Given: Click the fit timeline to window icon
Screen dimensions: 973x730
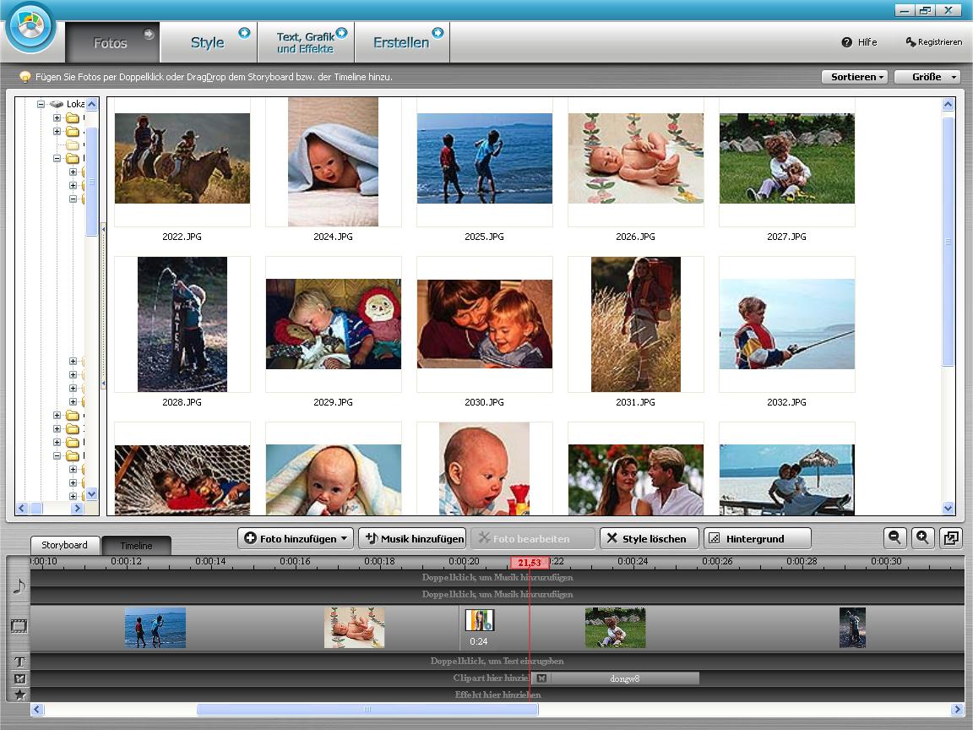Looking at the screenshot, I should pos(951,538).
